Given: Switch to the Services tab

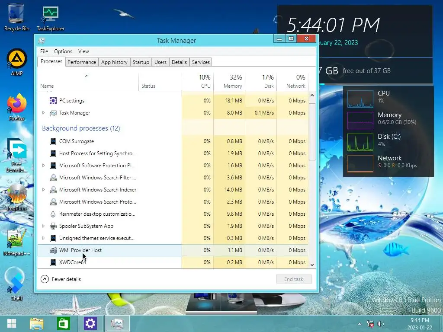Looking at the screenshot, I should point(201,62).
